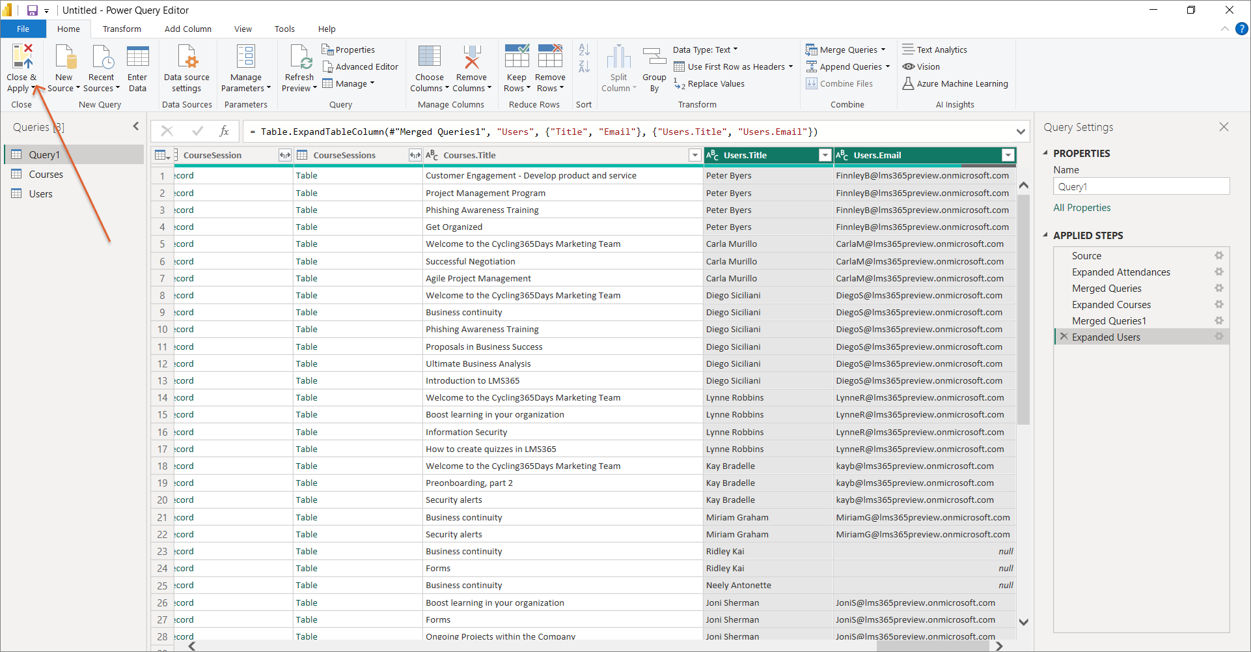This screenshot has width=1251, height=652.
Task: Click the Refresh Preview icon
Action: tap(299, 57)
